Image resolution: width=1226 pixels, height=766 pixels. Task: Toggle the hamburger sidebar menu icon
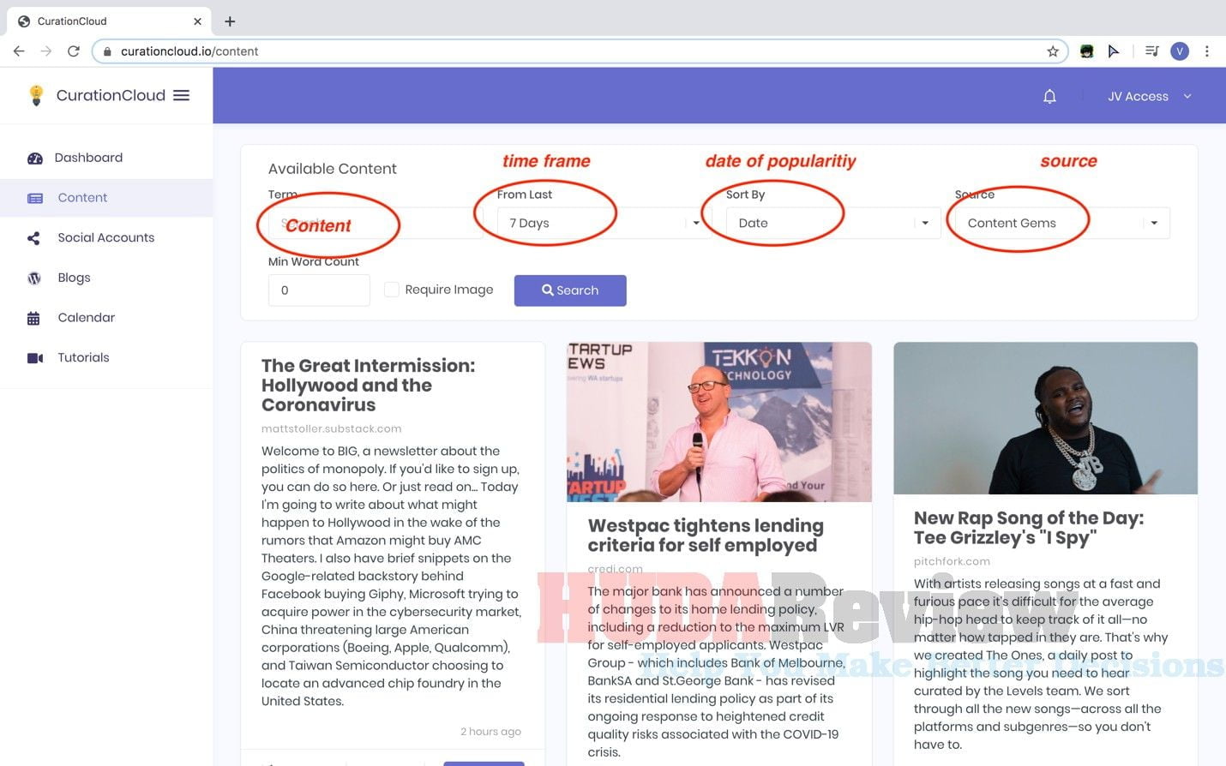point(181,95)
